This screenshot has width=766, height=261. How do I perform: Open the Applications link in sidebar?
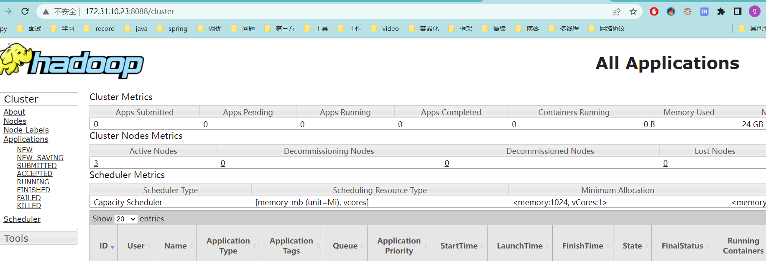[26, 139]
